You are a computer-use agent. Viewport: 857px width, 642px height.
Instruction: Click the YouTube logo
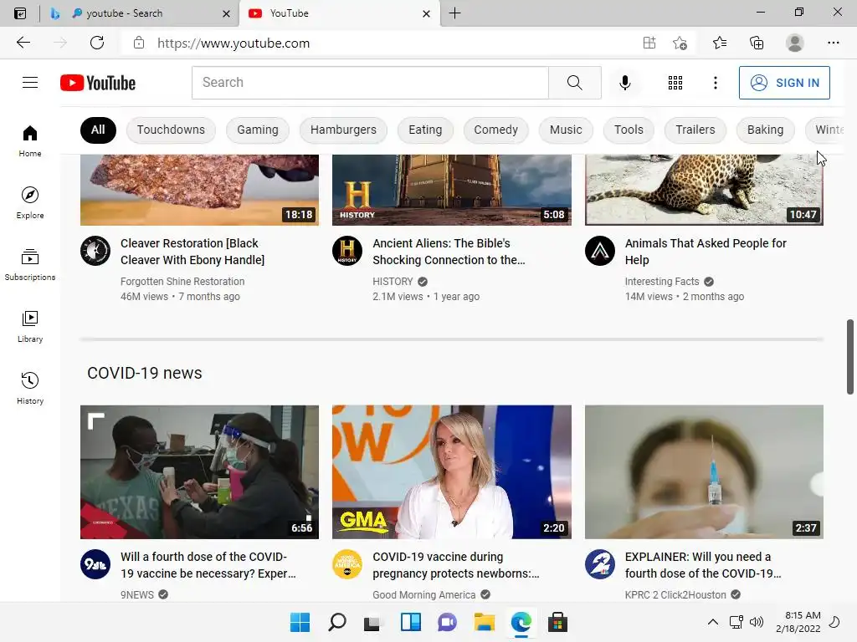[x=98, y=83]
